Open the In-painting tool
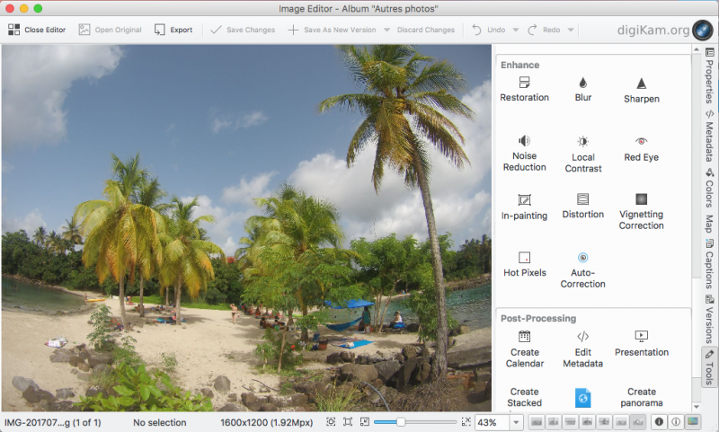The height and width of the screenshot is (432, 719). [524, 207]
